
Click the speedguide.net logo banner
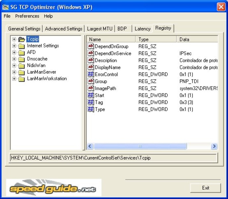(54, 188)
